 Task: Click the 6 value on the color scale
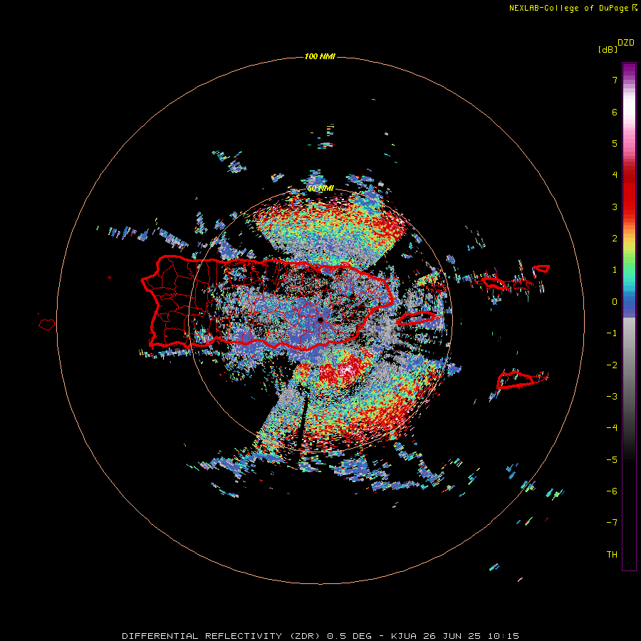pos(615,112)
